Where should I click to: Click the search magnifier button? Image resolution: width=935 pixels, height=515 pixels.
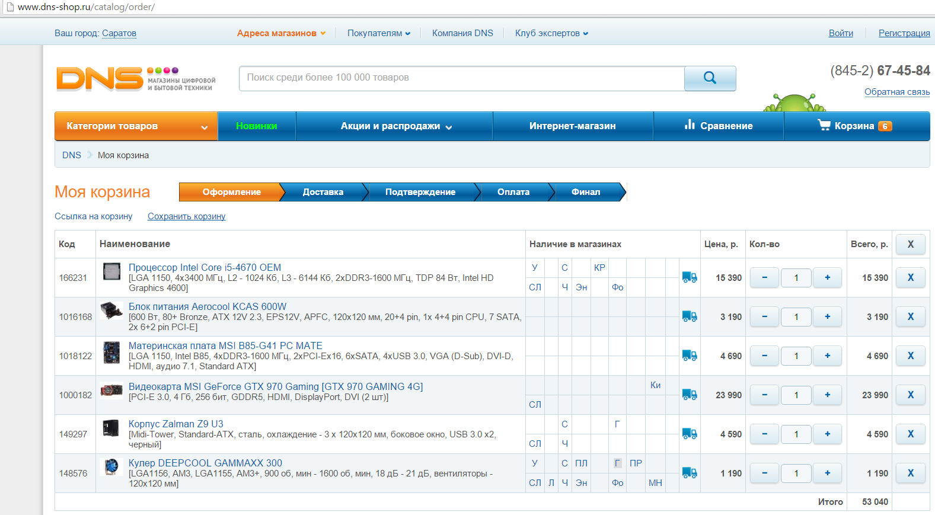[x=710, y=78]
